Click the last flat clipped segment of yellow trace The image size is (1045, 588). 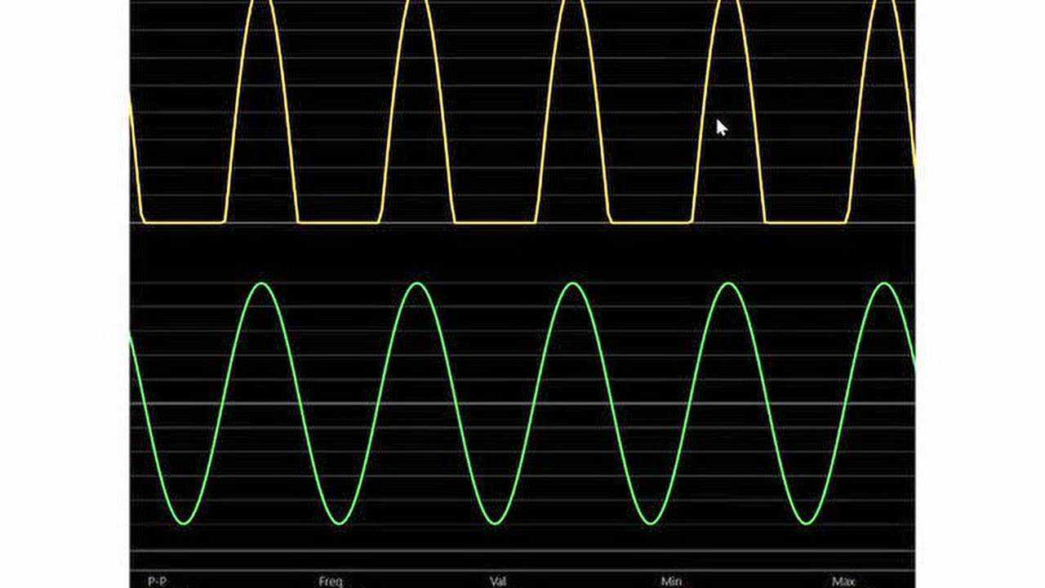click(x=806, y=221)
